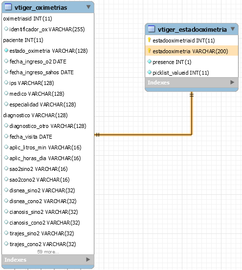Viewport: 242px width, 270px height.
Task: Expand Indexes section of vtiger_oximetrias
Action: tap(88, 259)
